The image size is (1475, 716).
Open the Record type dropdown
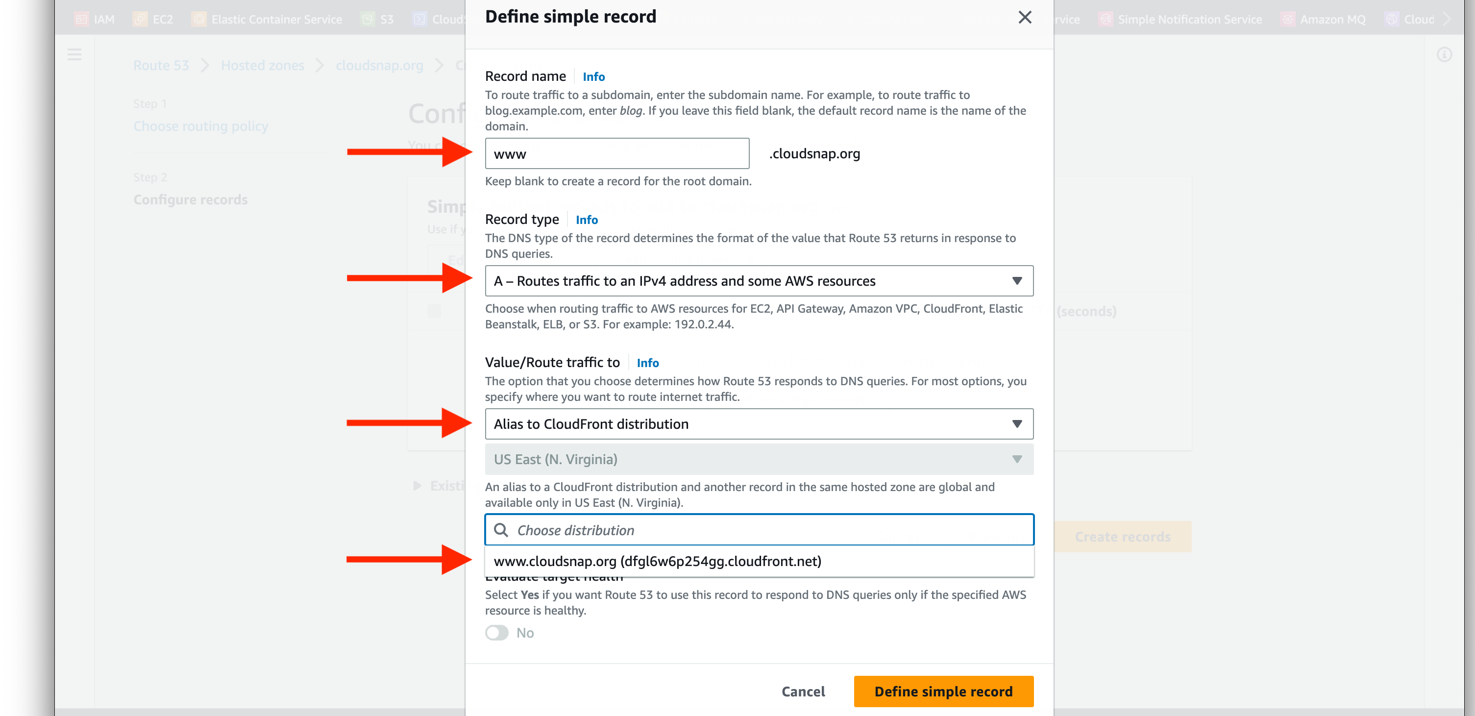pyautogui.click(x=759, y=281)
